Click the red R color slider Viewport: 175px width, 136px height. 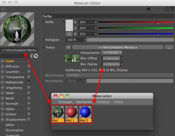click(x=136, y=22)
